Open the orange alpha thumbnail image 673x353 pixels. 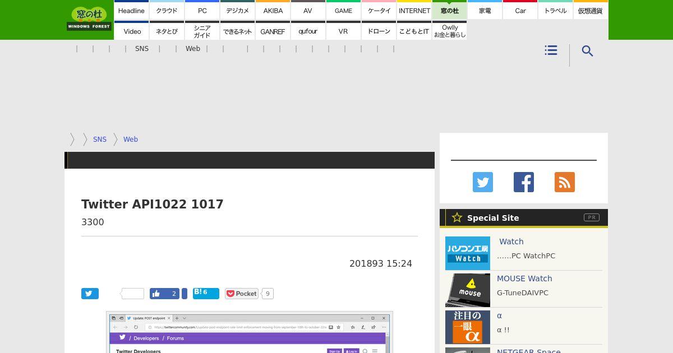click(x=468, y=327)
